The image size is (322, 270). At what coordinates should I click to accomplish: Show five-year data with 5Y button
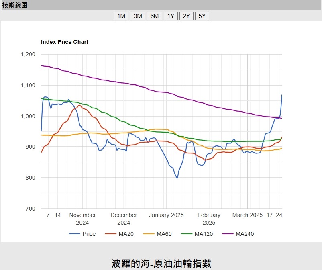pos(202,16)
